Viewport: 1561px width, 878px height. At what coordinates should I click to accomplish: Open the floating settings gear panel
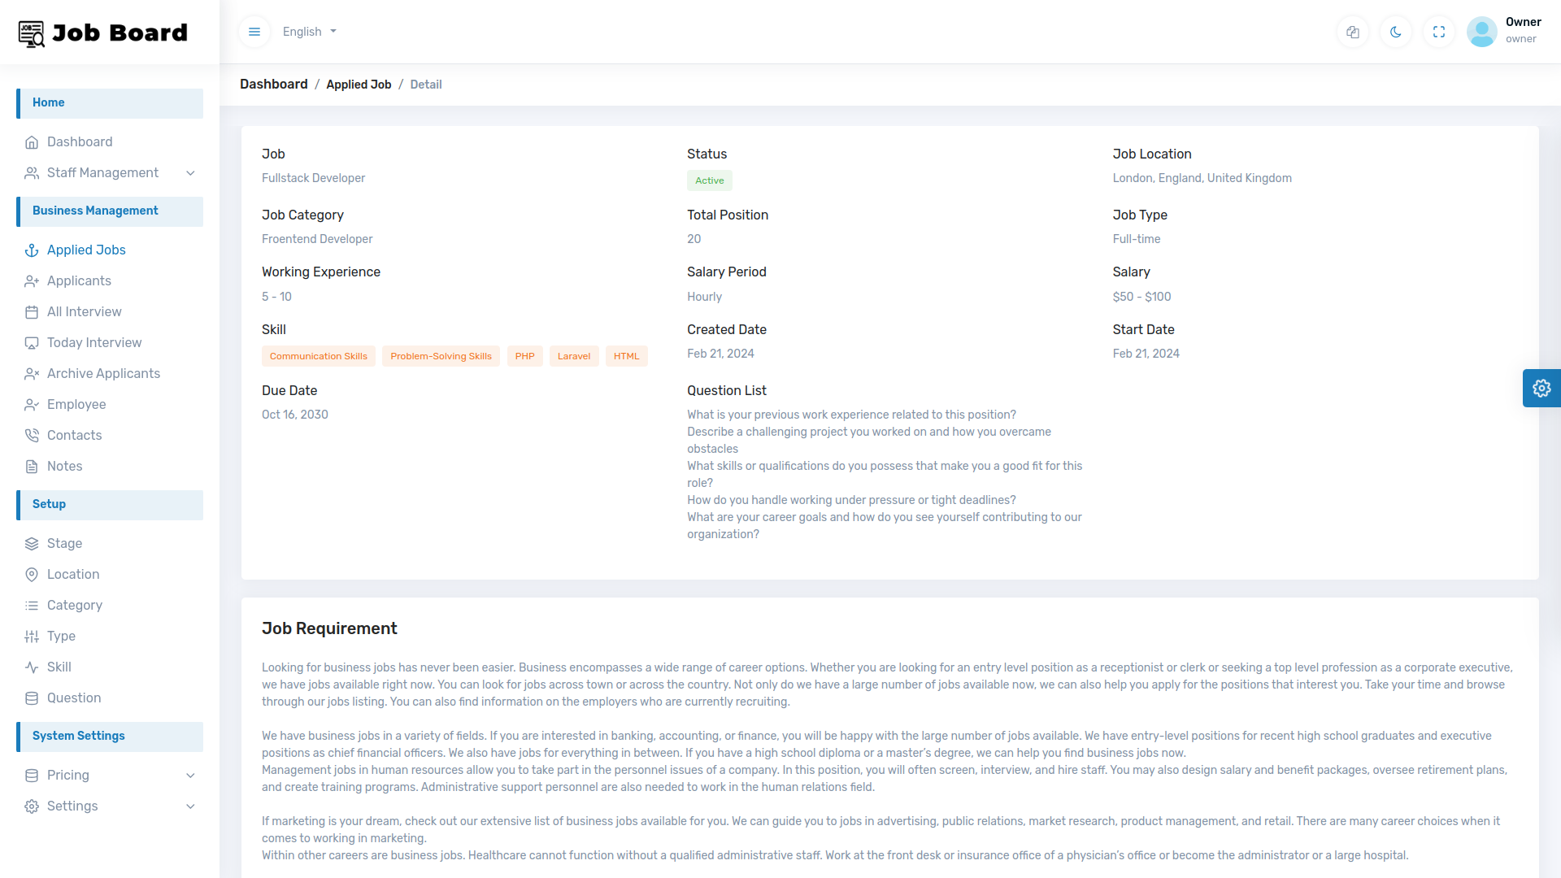coord(1541,388)
